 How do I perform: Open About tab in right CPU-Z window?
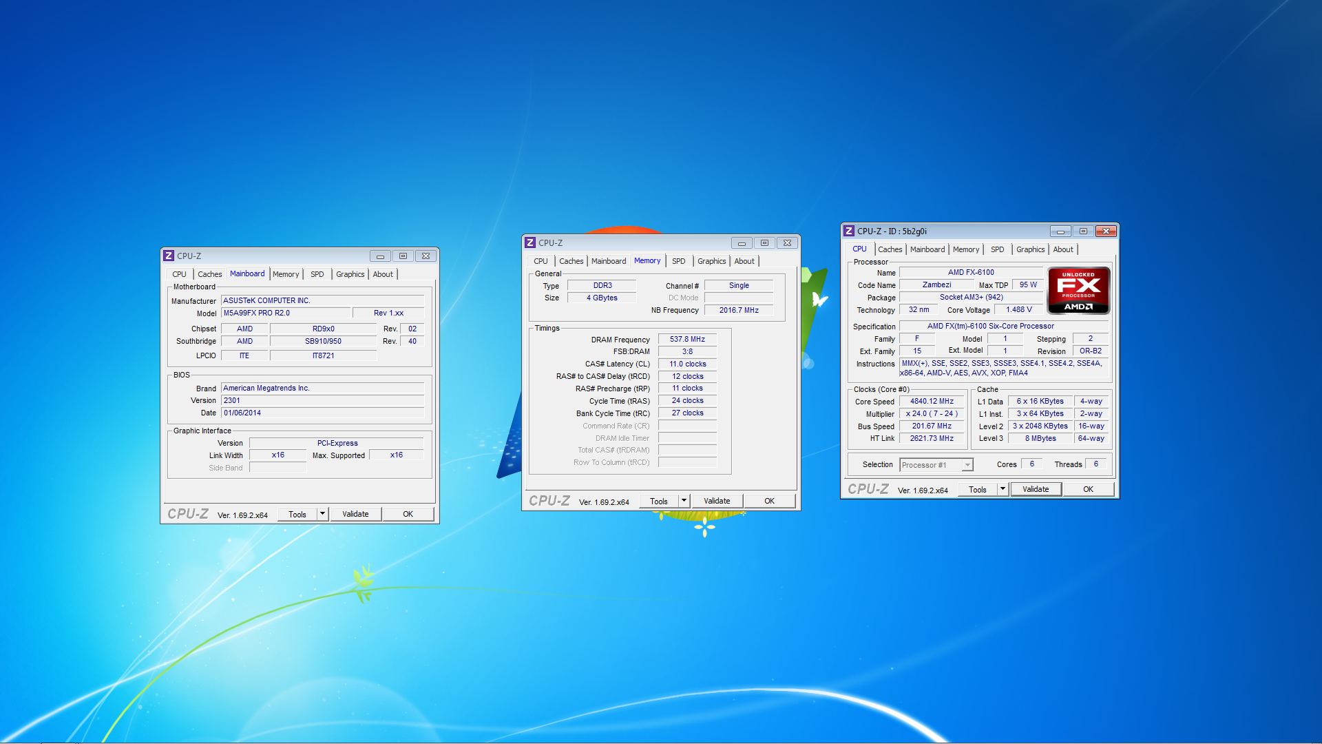(1063, 249)
